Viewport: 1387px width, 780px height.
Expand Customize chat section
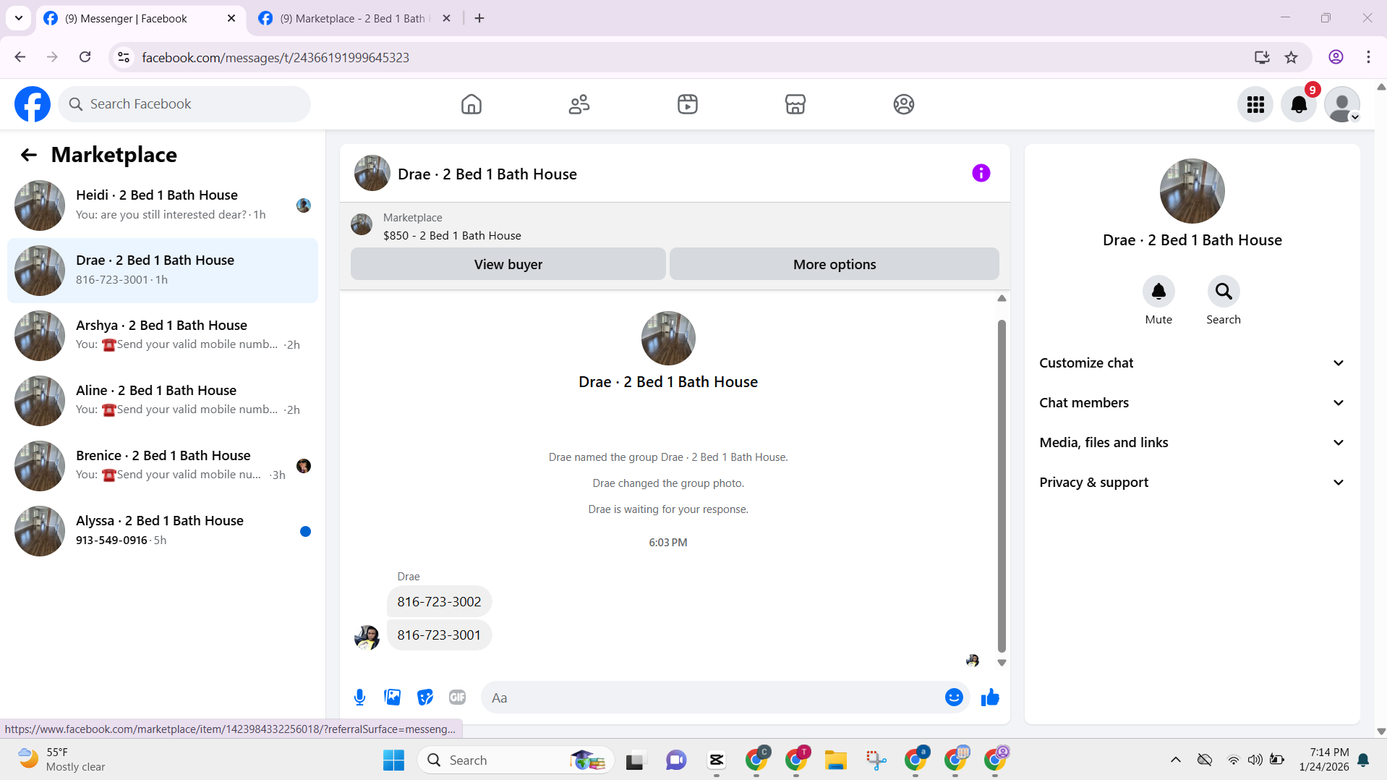(1192, 363)
